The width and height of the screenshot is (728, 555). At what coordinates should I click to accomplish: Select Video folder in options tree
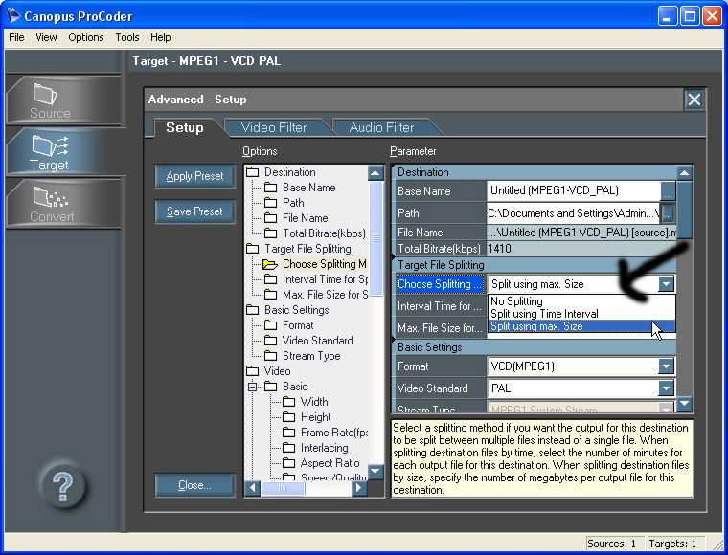[x=269, y=371]
